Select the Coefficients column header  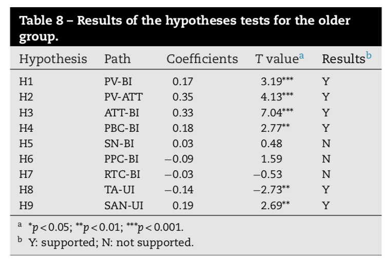[202, 59]
